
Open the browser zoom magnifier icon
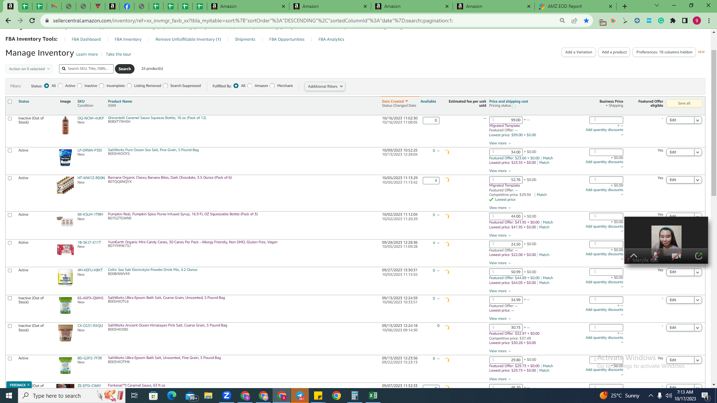pyautogui.click(x=562, y=21)
